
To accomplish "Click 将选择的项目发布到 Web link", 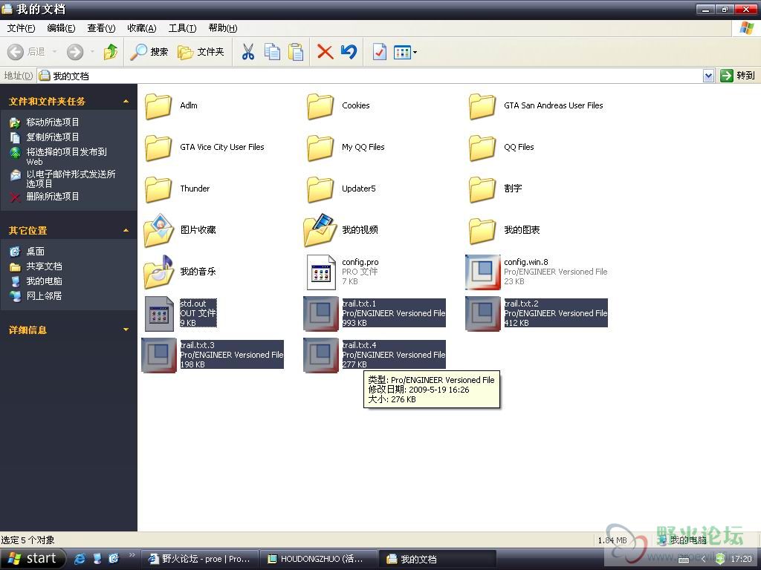I will pos(66,157).
